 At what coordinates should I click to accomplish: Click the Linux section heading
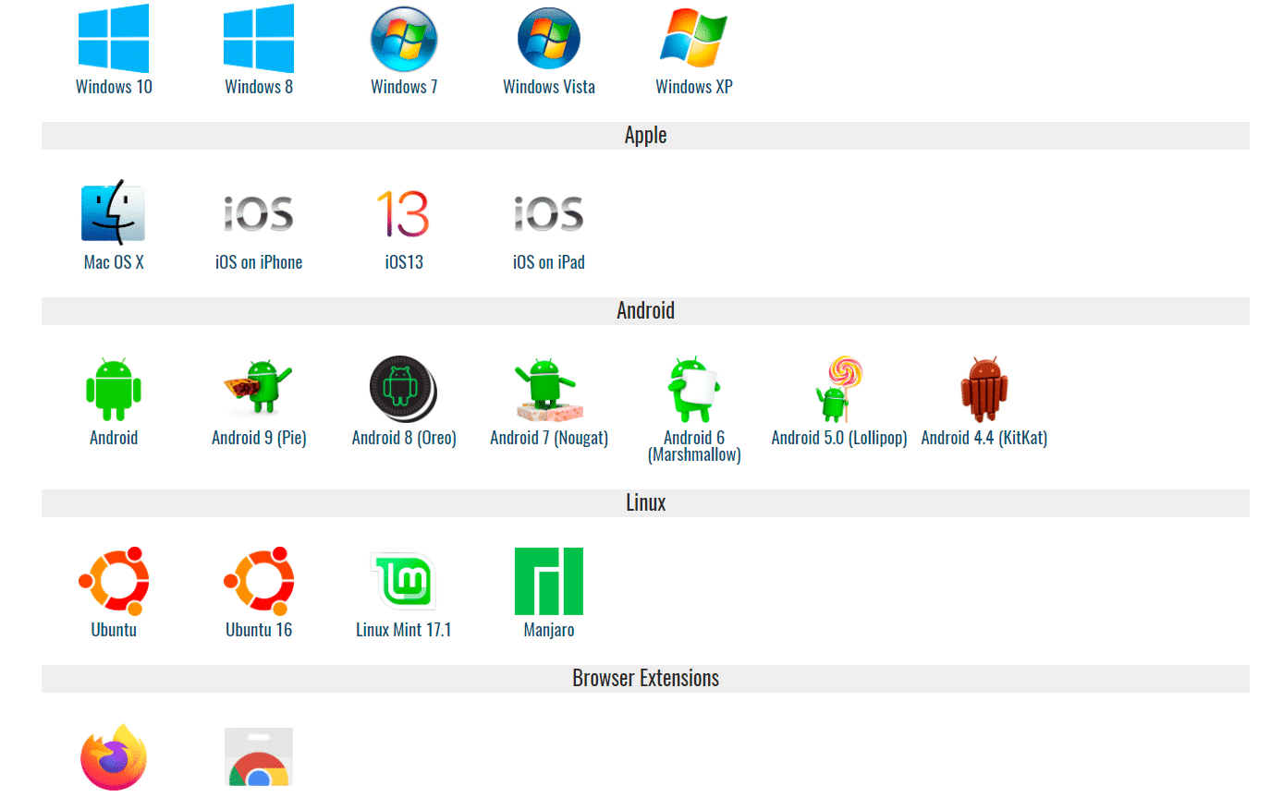point(645,502)
